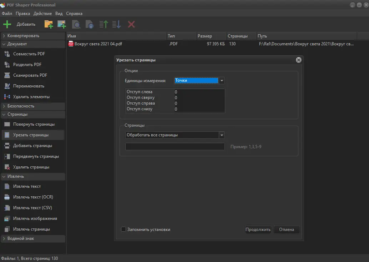Add files with the green plus icon
This screenshot has width=369, height=262.
[7, 24]
